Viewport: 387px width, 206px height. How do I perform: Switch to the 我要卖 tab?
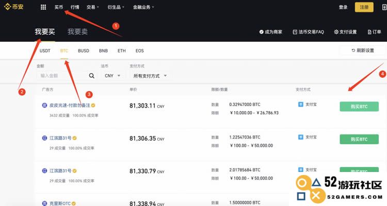78,31
